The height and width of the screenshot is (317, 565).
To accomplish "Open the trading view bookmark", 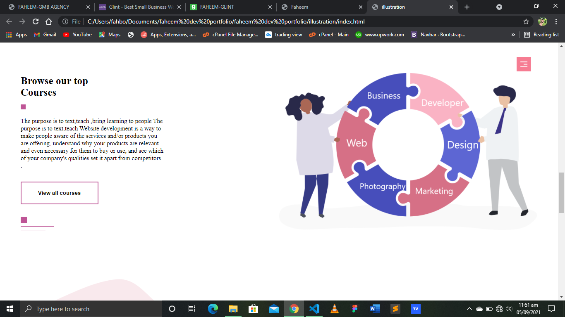I will point(284,35).
